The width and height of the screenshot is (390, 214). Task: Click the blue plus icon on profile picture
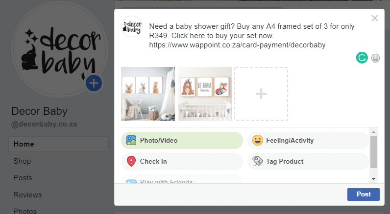94,83
